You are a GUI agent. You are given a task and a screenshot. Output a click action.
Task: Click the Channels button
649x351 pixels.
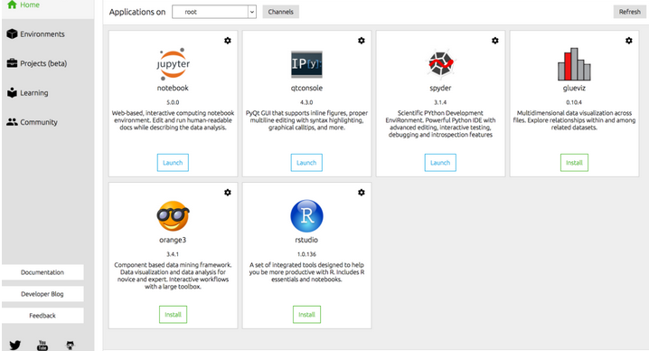coord(280,12)
